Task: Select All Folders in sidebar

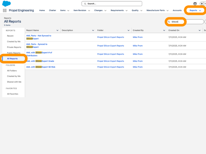Action: (x=12, y=71)
